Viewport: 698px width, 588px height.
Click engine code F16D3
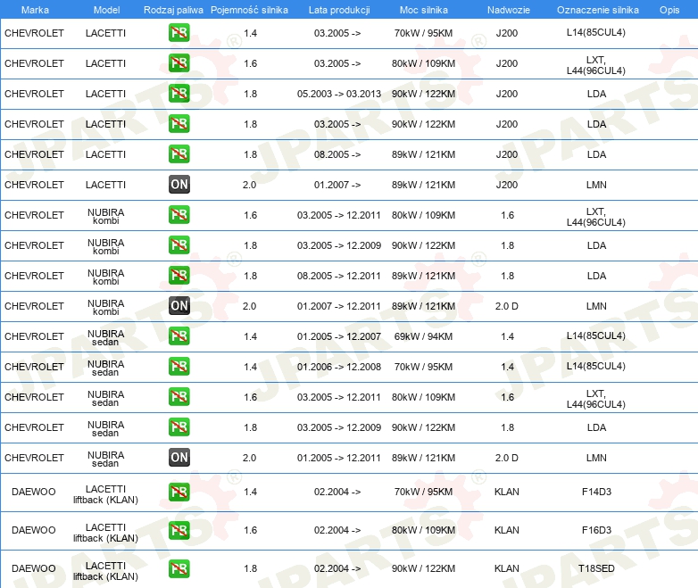coord(596,530)
